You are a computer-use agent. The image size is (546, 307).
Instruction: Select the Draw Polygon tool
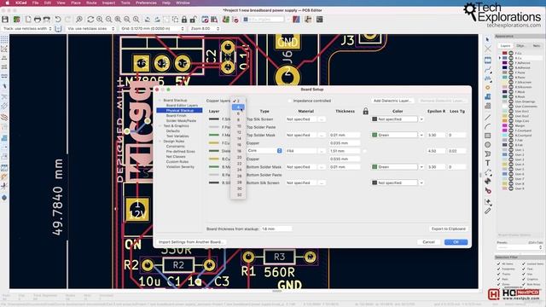click(487, 153)
